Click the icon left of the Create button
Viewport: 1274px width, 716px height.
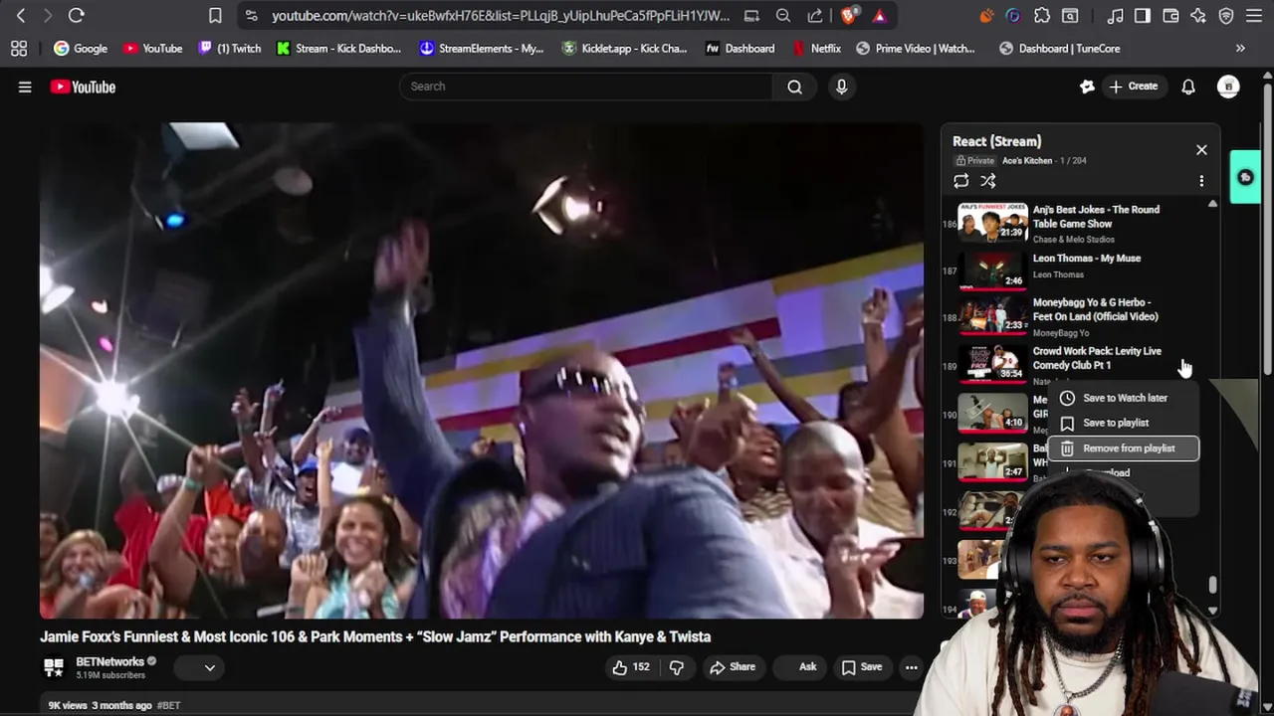(x=1087, y=87)
